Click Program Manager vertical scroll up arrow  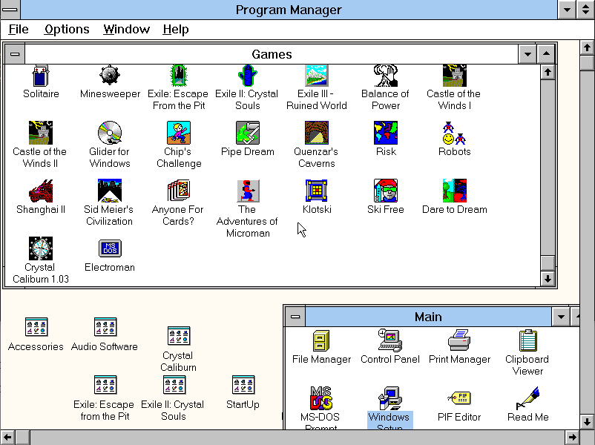coord(587,47)
